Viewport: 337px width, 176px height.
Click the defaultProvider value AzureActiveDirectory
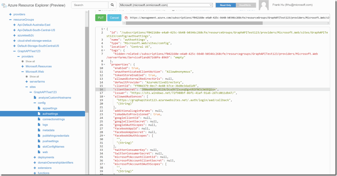164,82
